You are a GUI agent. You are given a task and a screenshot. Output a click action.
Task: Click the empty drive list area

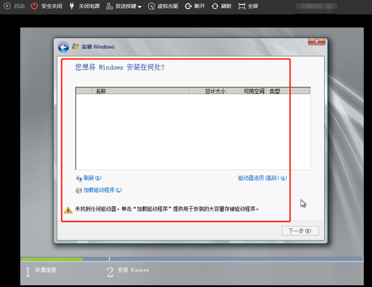pos(193,132)
